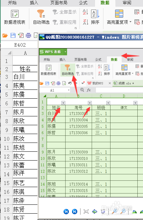
Task: Click the export PDF icon in main WPS quick toolbar
Action: [x=21, y=35]
